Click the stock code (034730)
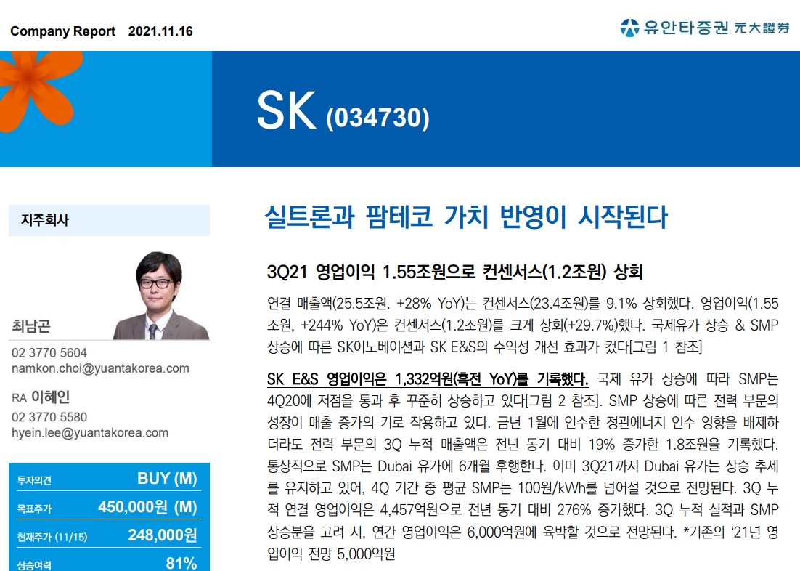800x571 pixels. [x=378, y=118]
